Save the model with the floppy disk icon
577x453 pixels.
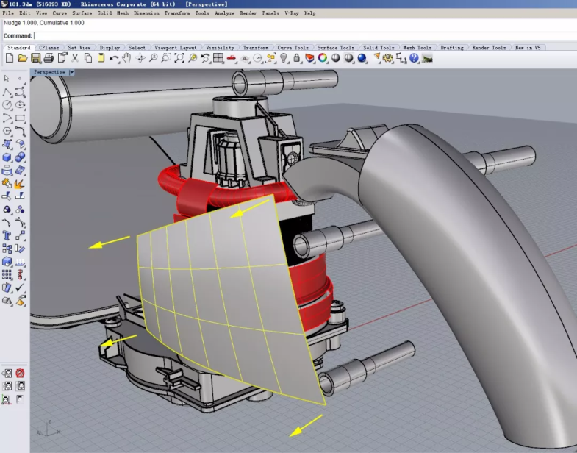coord(35,58)
